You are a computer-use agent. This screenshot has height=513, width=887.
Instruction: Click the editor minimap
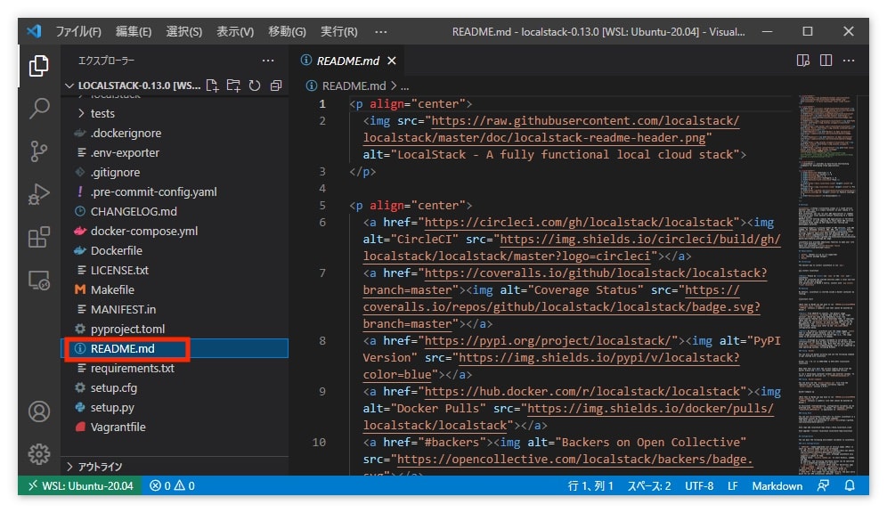(826, 284)
